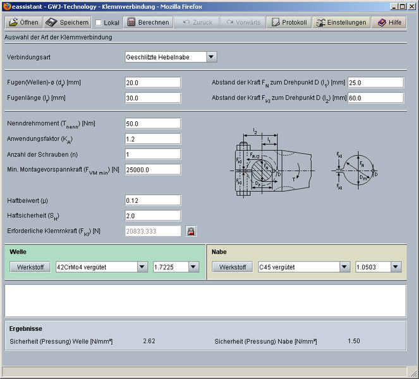Run the calculation with Berechnen
The width and height of the screenshot is (419, 379).
[x=148, y=22]
